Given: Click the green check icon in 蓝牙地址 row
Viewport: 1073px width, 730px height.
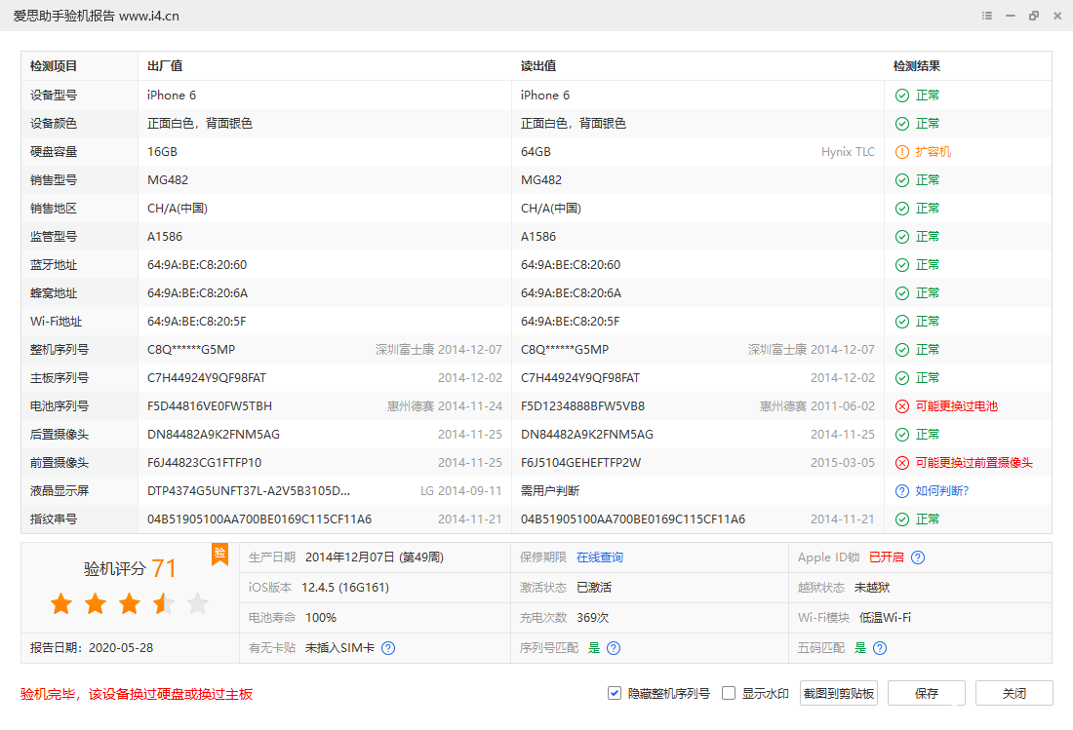Looking at the screenshot, I should pos(902,264).
